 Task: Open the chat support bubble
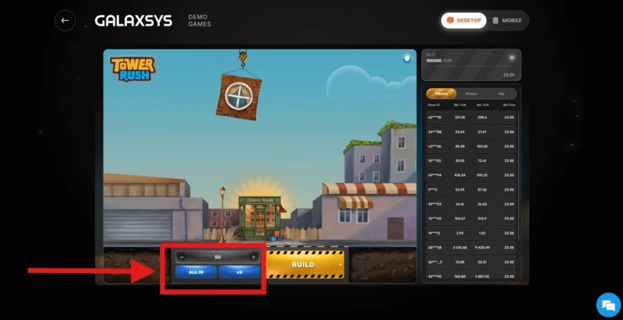click(x=607, y=304)
